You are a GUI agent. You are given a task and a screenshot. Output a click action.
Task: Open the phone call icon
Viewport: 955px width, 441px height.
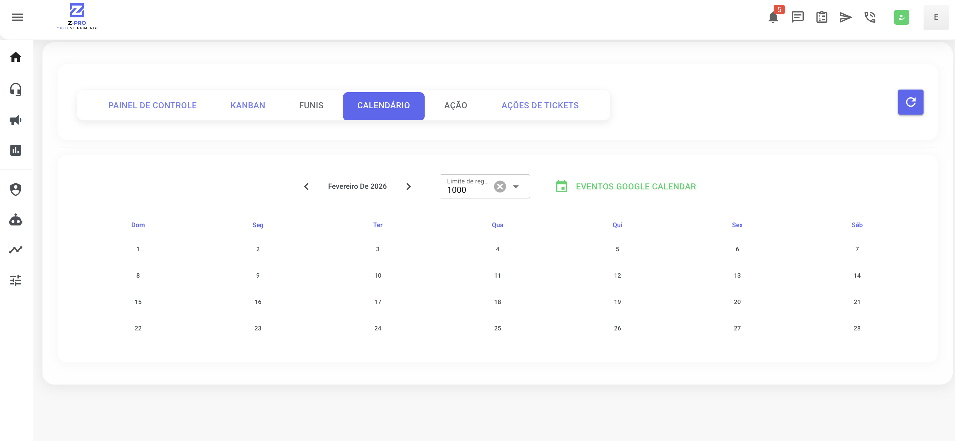point(870,17)
